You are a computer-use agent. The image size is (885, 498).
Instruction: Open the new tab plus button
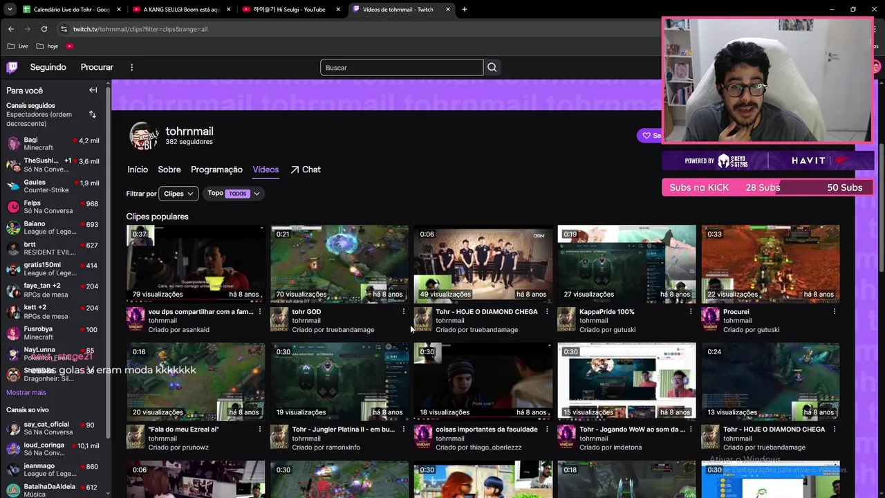coord(464,10)
